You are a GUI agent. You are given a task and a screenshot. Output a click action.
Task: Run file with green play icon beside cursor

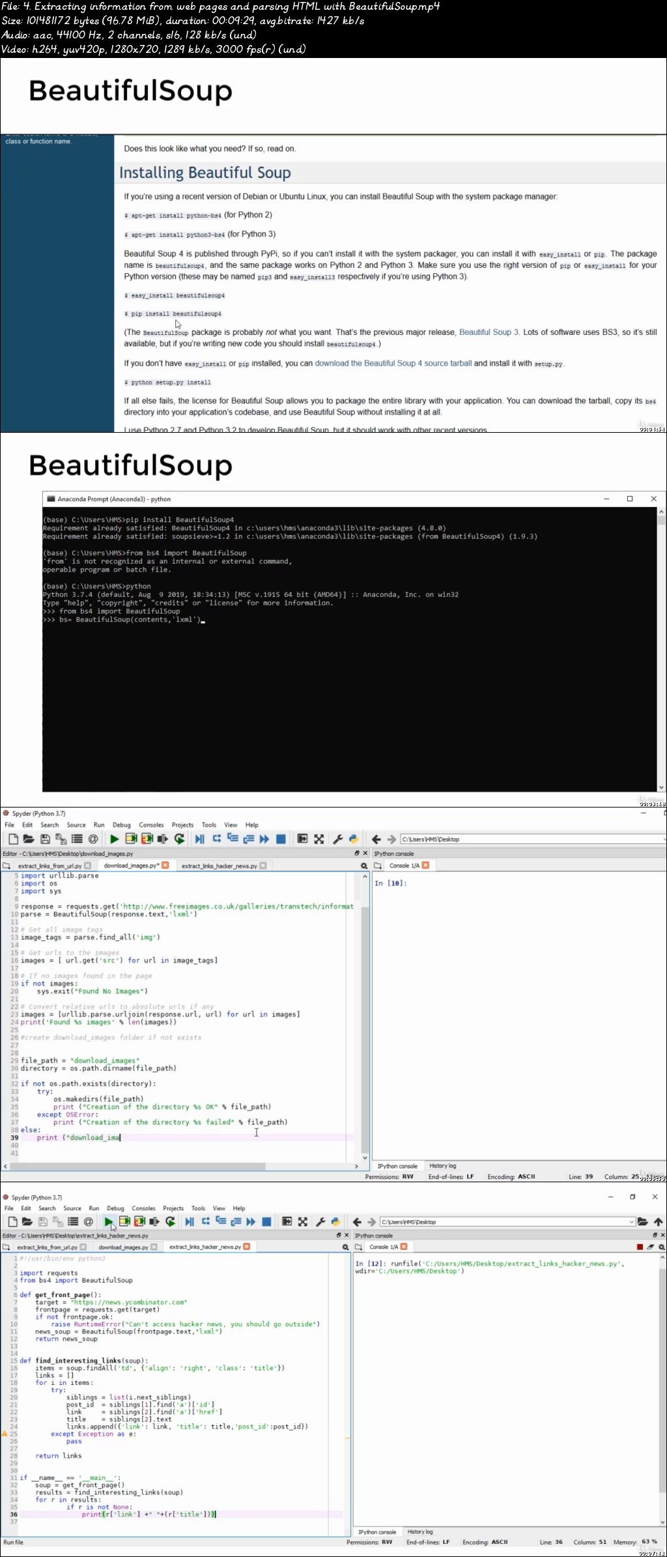point(109,1222)
